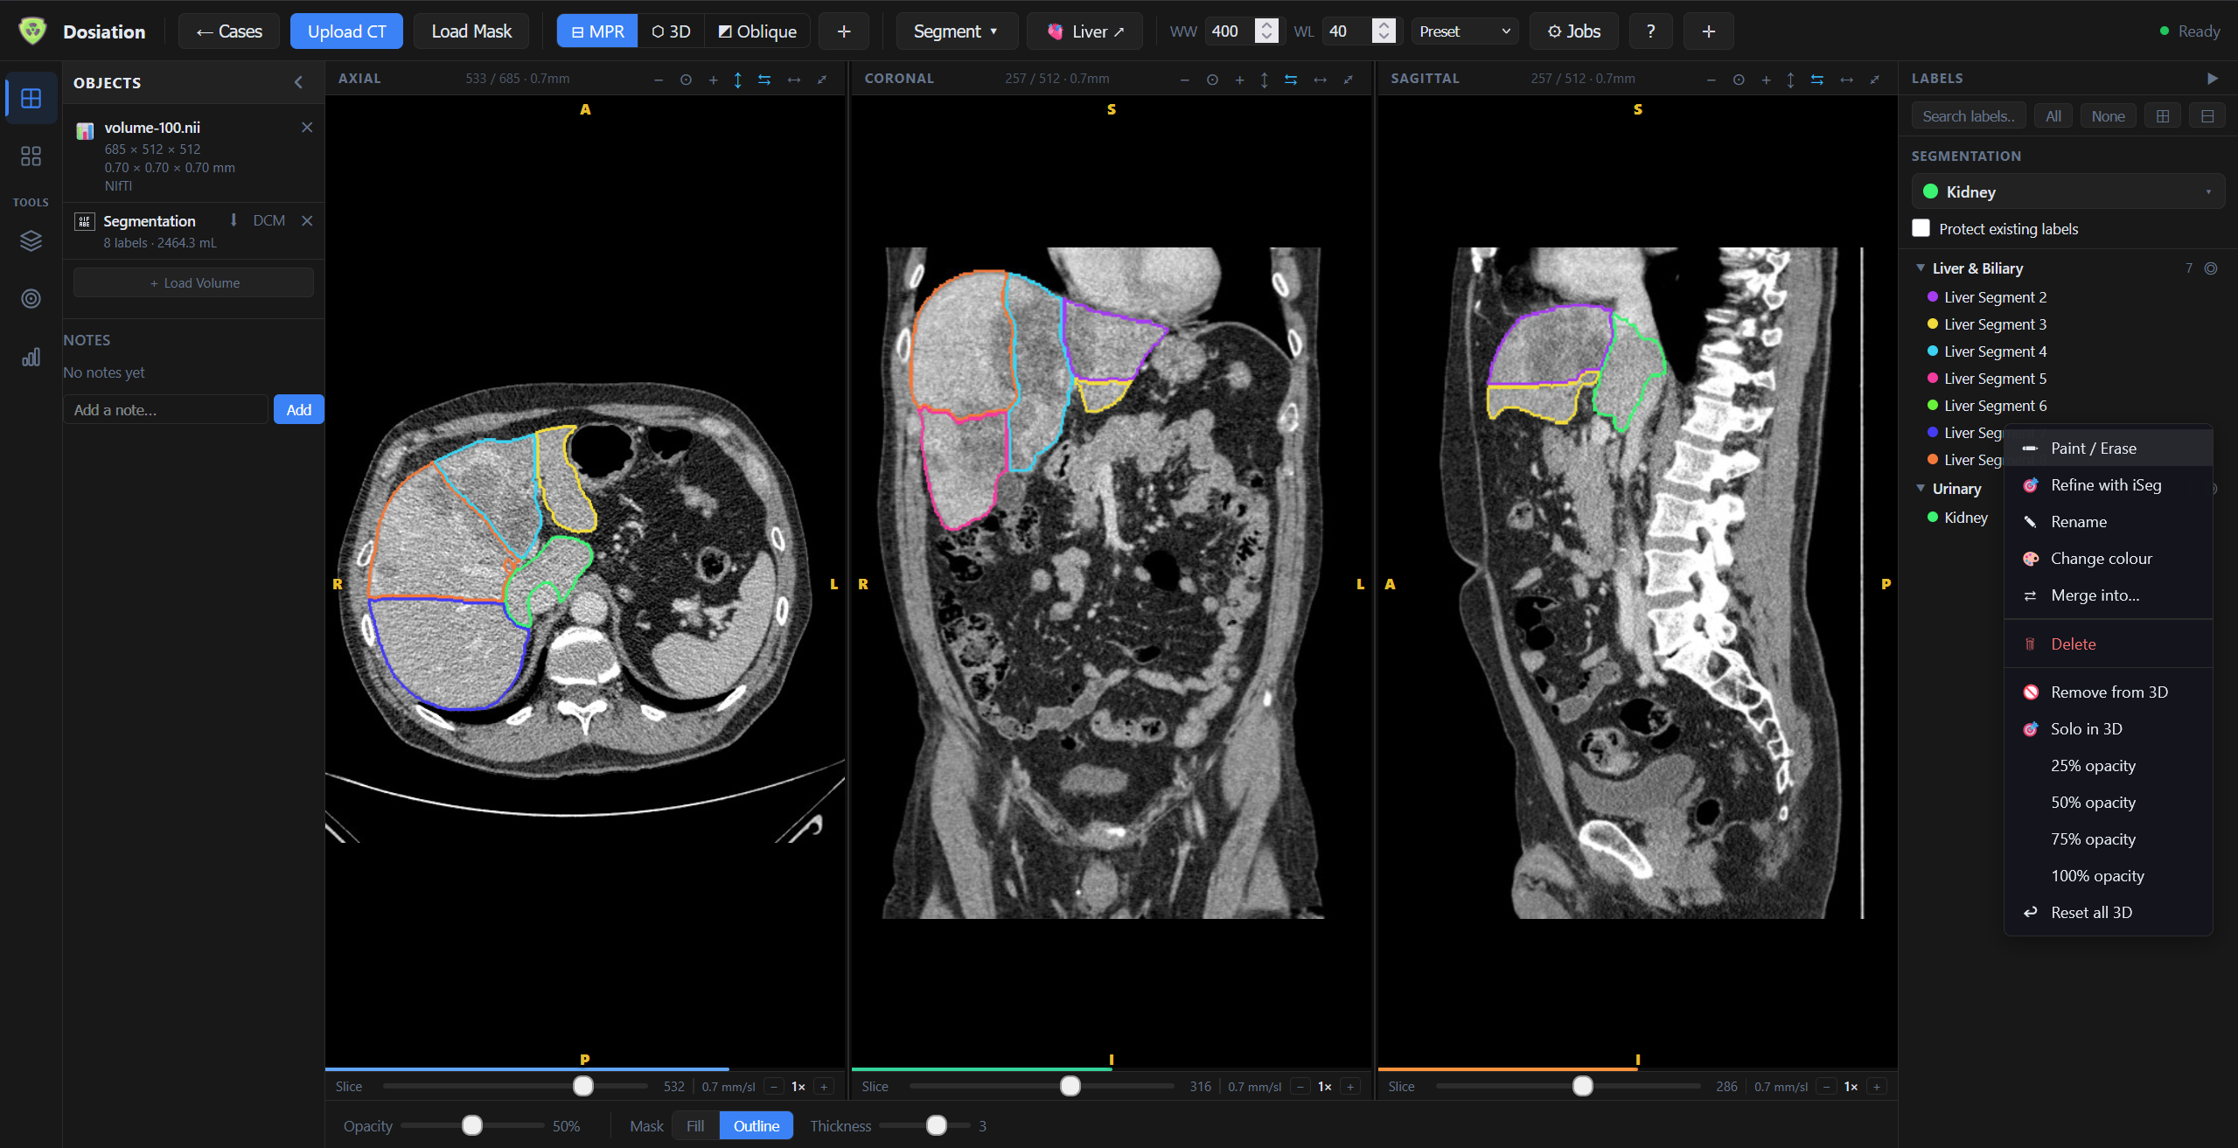Adjust the outline Thickness slider
This screenshot has height=1148, width=2238.
pos(937,1125)
